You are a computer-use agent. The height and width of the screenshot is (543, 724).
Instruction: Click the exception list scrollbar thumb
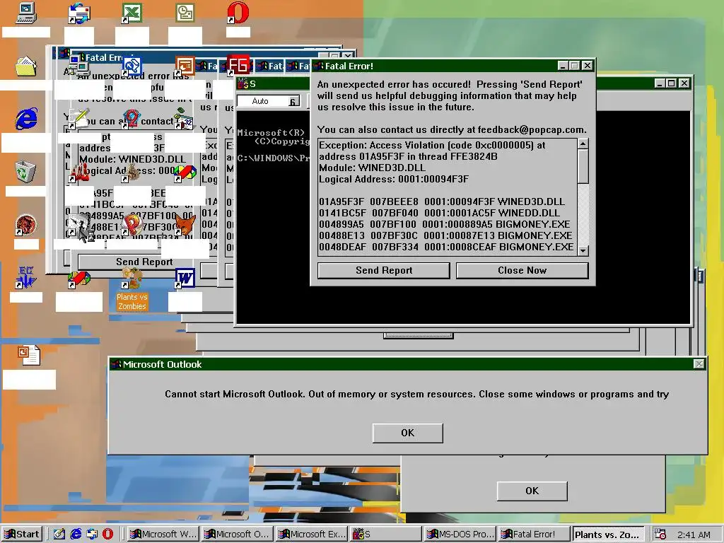[583, 166]
